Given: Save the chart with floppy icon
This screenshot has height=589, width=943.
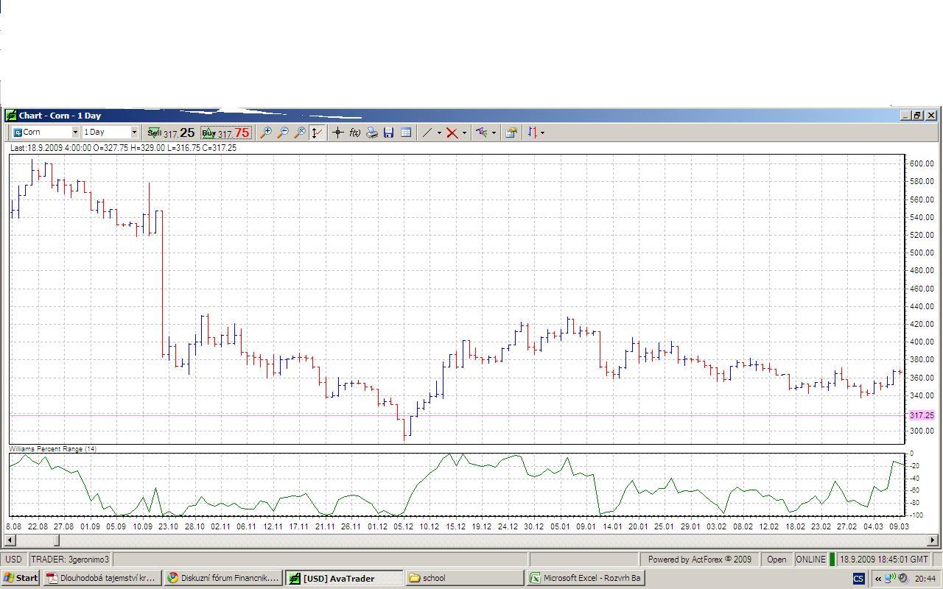Looking at the screenshot, I should point(388,133).
